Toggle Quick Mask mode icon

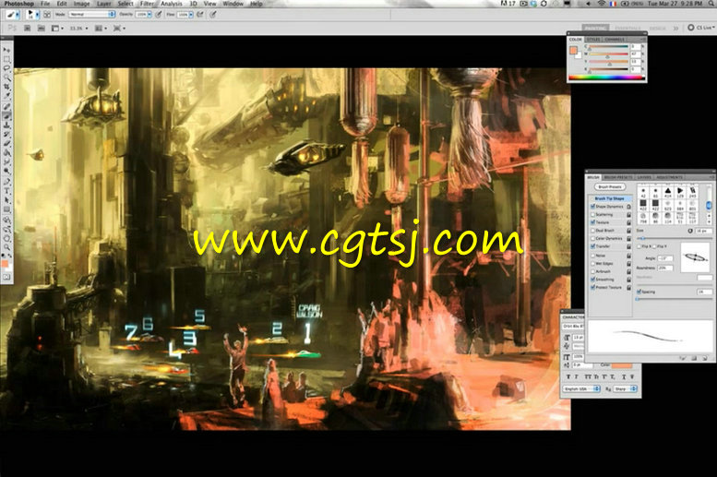click(x=6, y=277)
